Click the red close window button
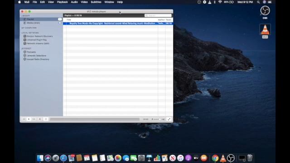290x163 pixels. pyautogui.click(x=22, y=11)
